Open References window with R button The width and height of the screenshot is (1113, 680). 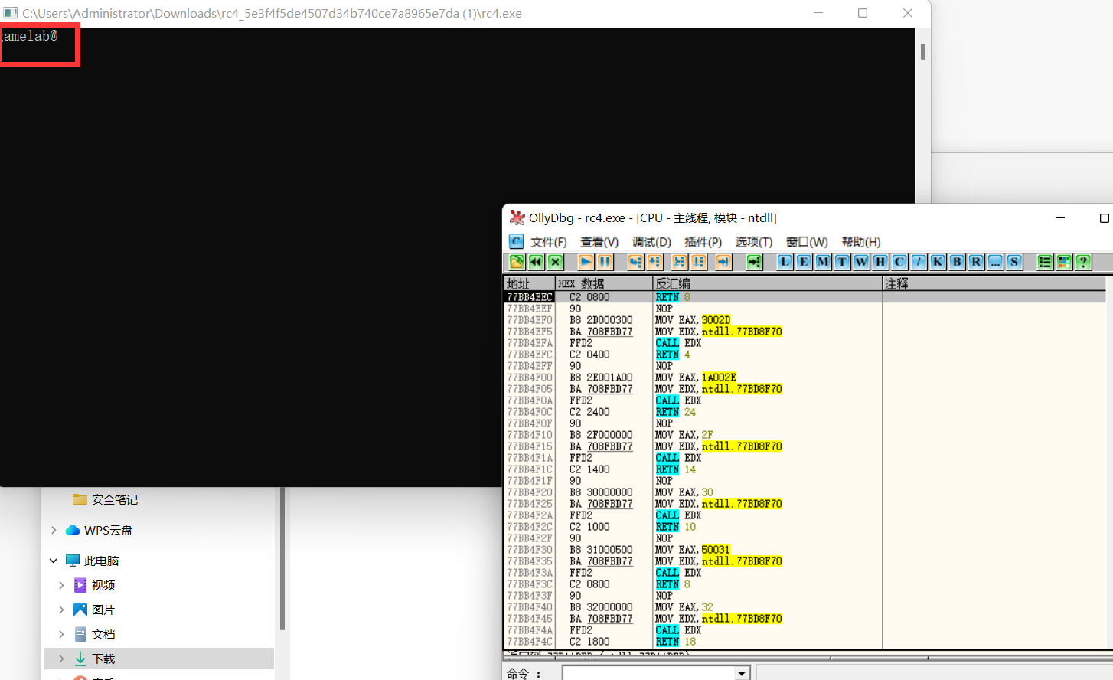pyautogui.click(x=976, y=262)
